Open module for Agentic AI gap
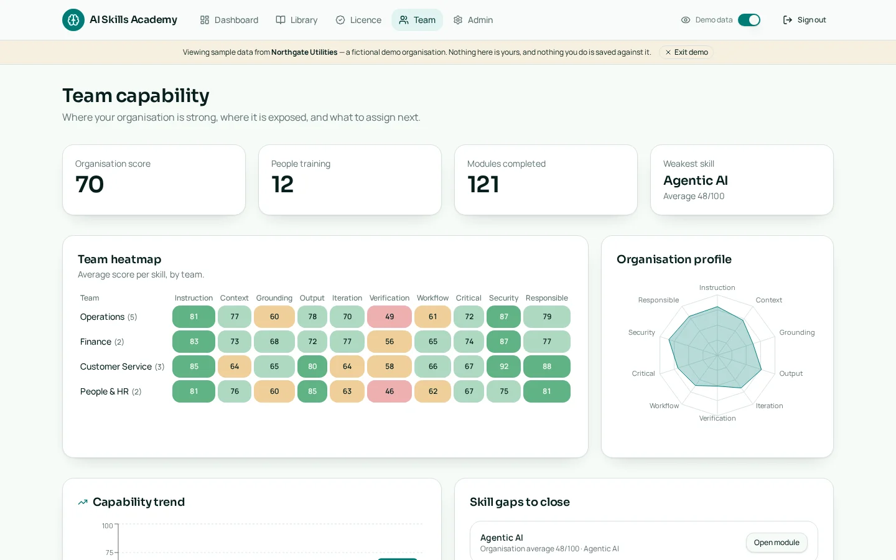 777,543
